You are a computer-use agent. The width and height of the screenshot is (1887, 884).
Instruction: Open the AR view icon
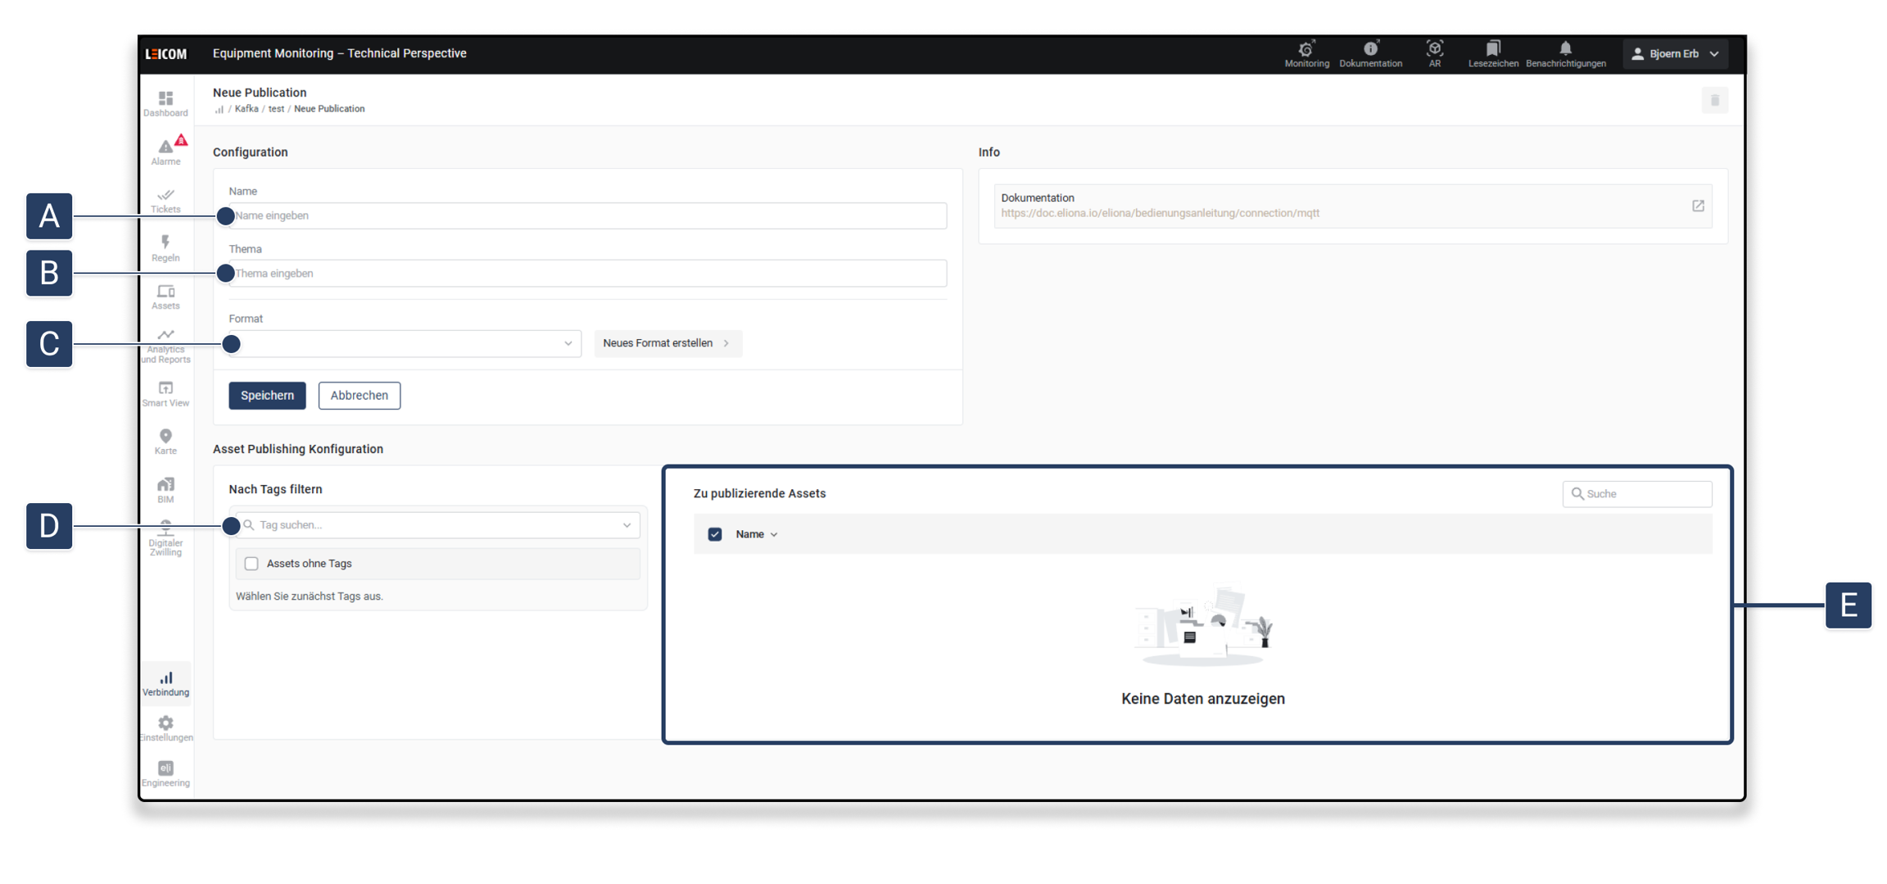point(1434,53)
